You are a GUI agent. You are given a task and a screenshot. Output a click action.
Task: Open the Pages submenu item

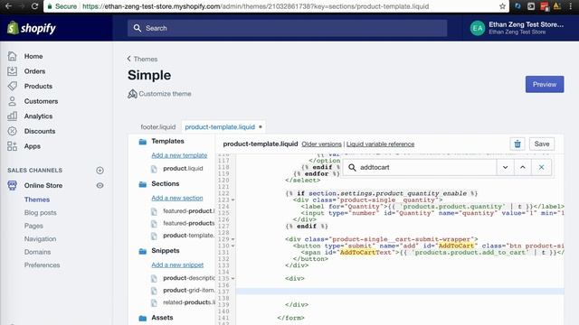(33, 226)
